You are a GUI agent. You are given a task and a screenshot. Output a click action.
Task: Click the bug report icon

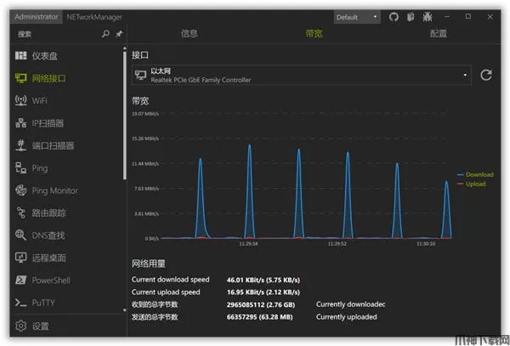[427, 17]
